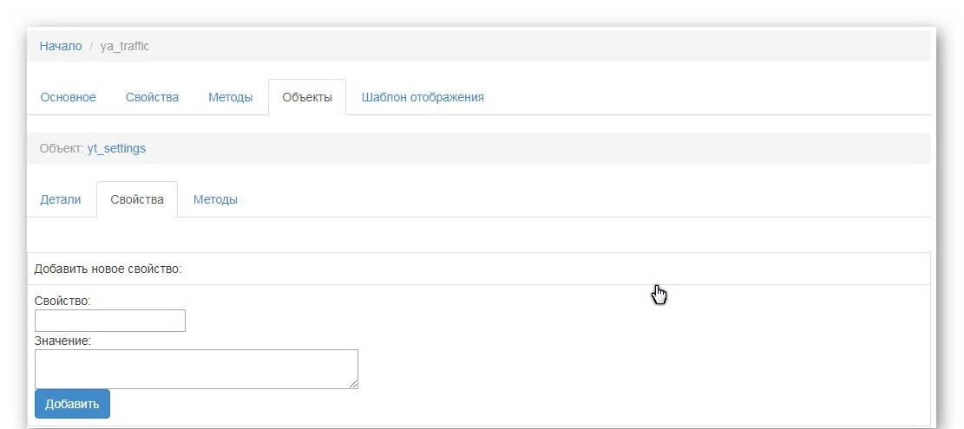The width and height of the screenshot is (964, 429).
Task: Click the Значение: field label
Action: (x=63, y=341)
